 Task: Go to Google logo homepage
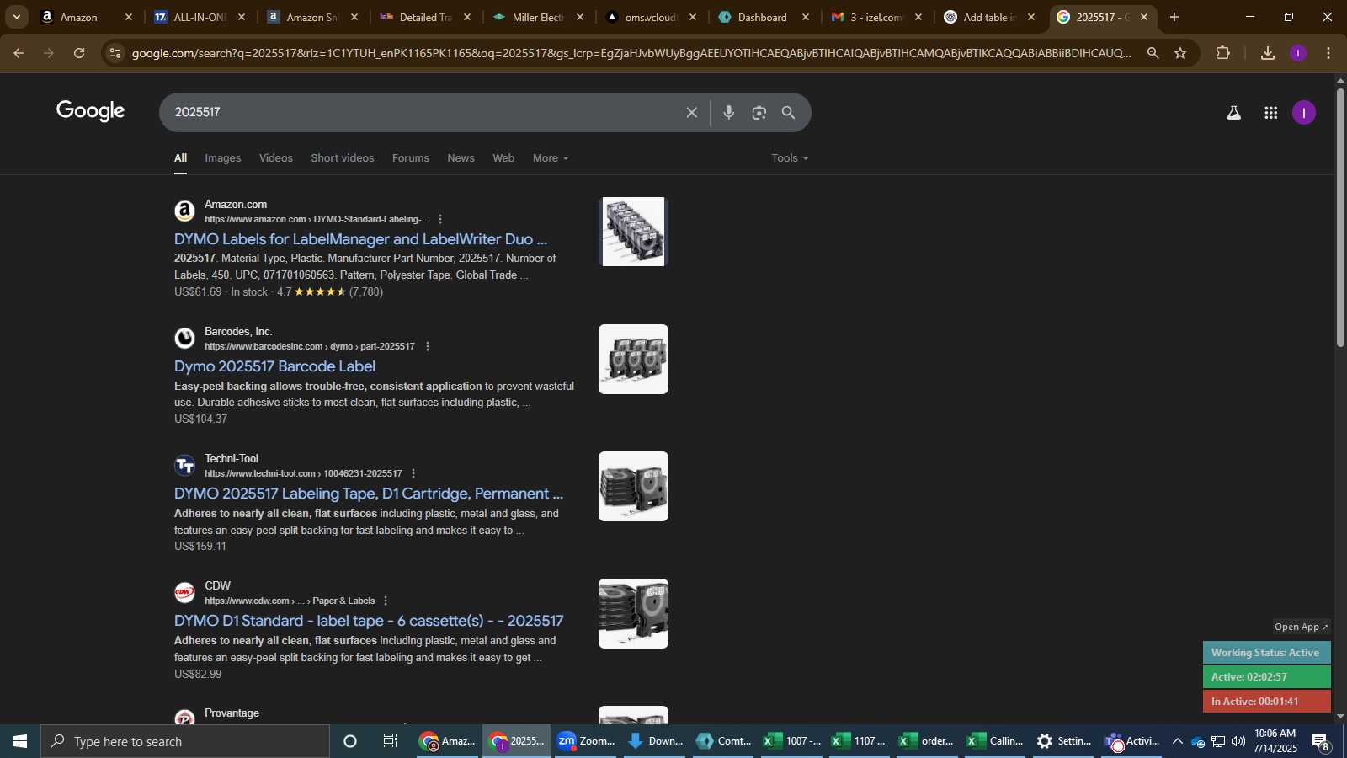[x=91, y=111]
